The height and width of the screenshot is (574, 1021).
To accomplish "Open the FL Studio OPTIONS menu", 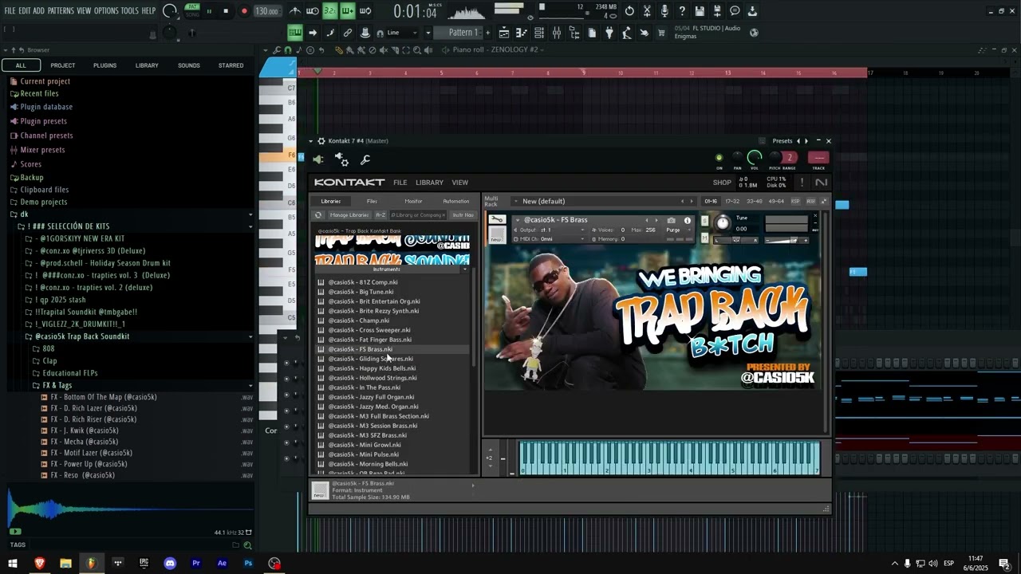I will click(x=106, y=11).
